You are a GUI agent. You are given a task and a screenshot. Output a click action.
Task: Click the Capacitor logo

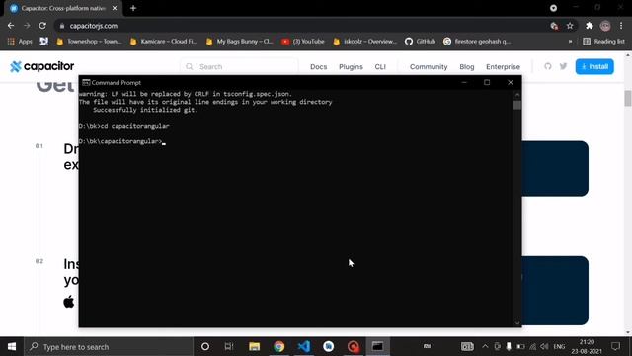tap(41, 66)
